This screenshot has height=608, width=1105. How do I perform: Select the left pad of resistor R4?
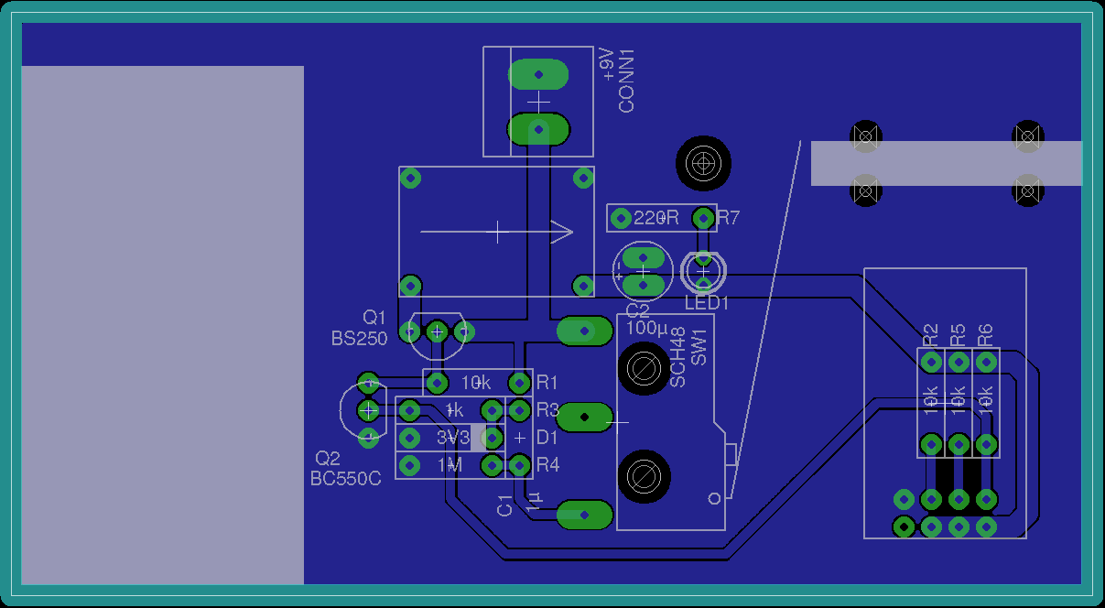pyautogui.click(x=410, y=465)
